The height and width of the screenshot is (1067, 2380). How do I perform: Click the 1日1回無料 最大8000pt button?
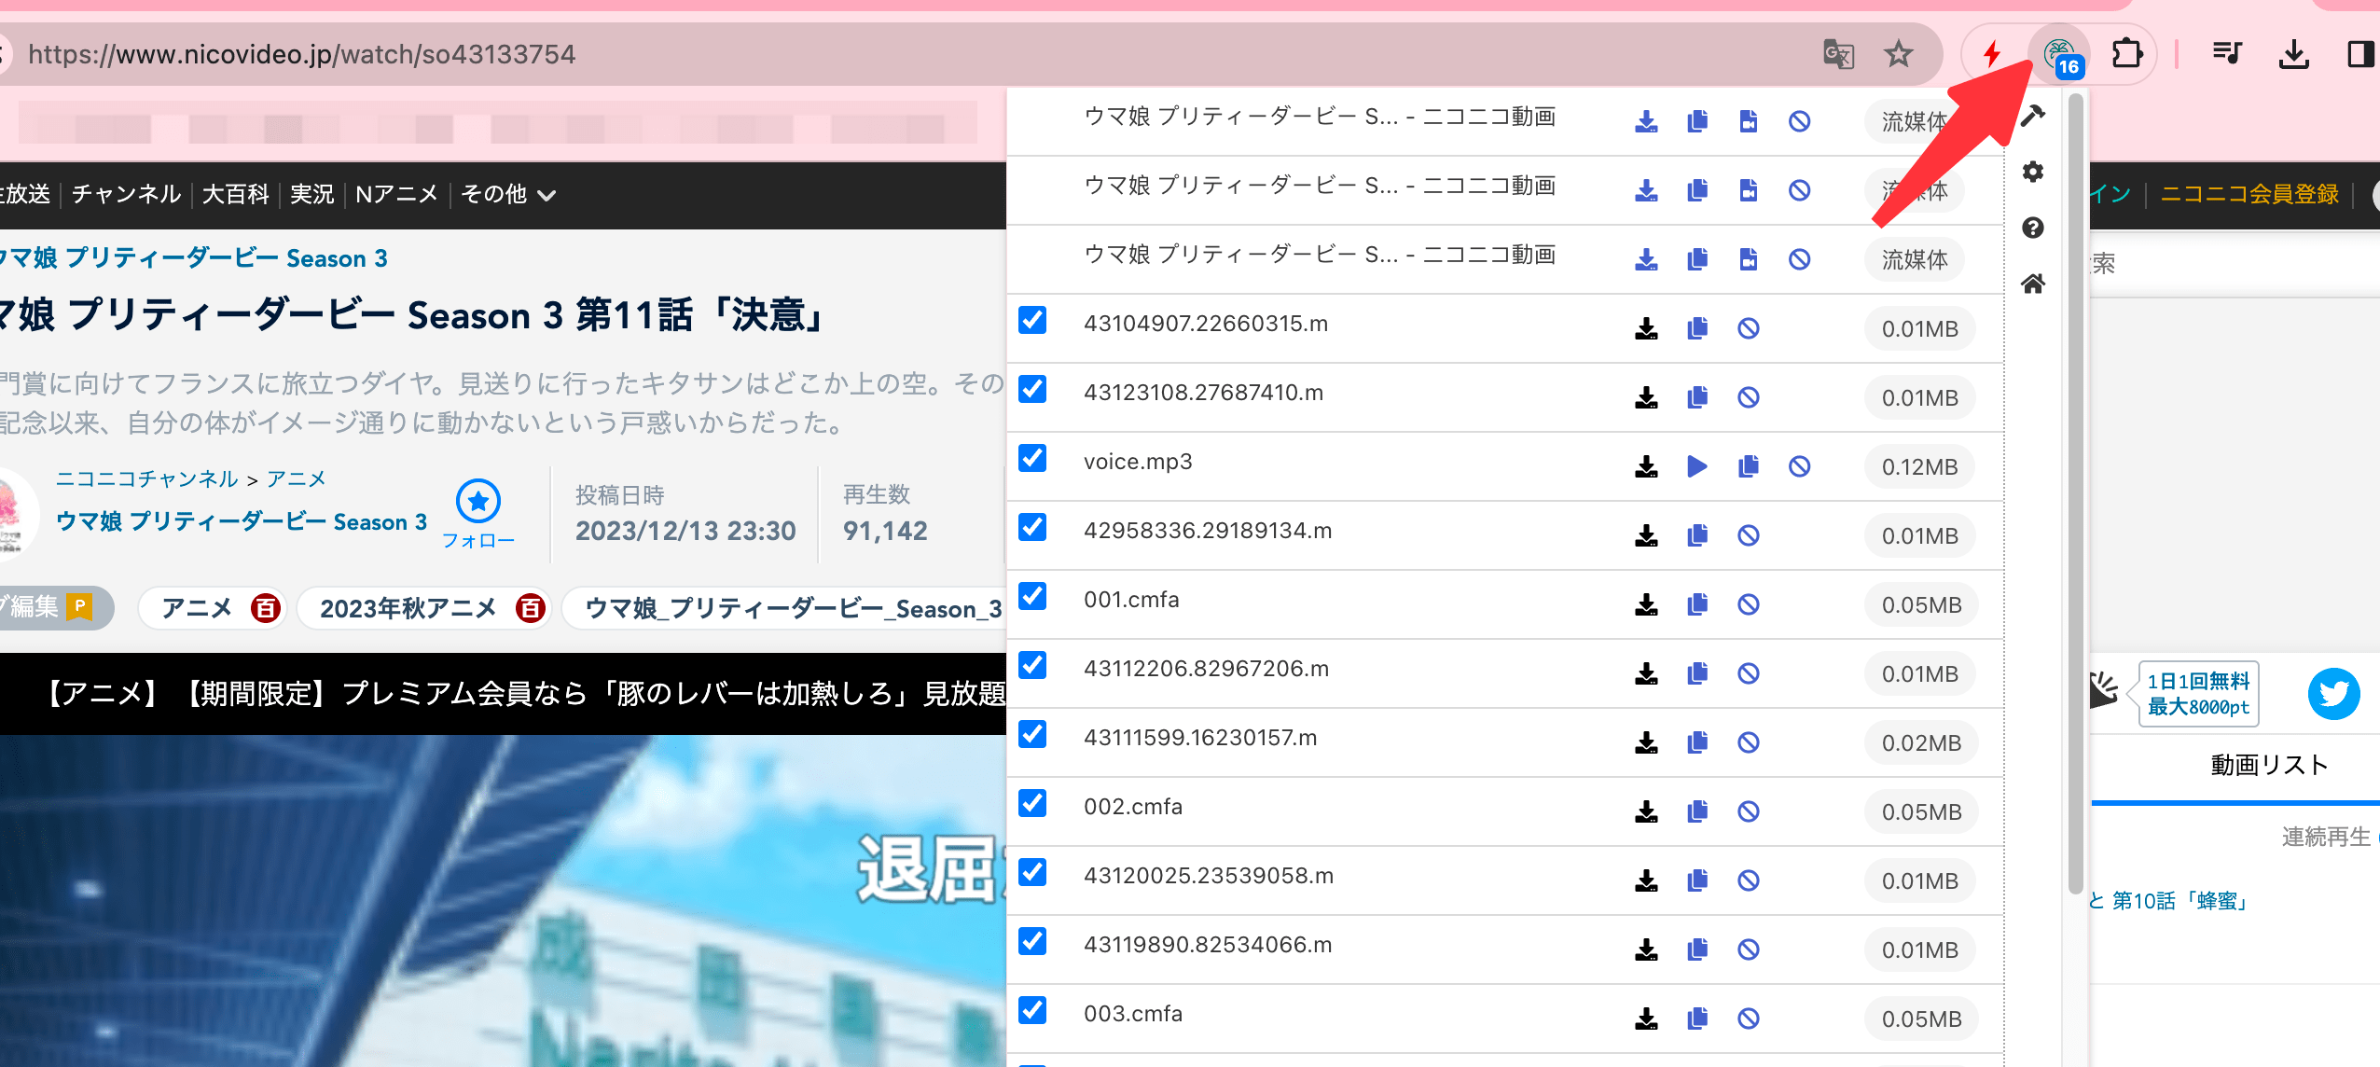[x=2198, y=694]
